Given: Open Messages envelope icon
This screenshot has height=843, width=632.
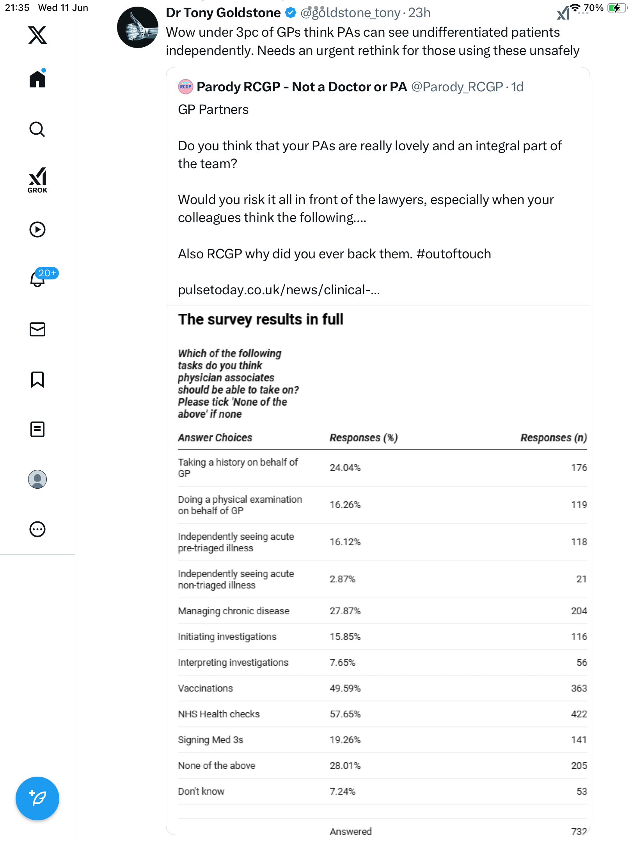Looking at the screenshot, I should (x=37, y=329).
